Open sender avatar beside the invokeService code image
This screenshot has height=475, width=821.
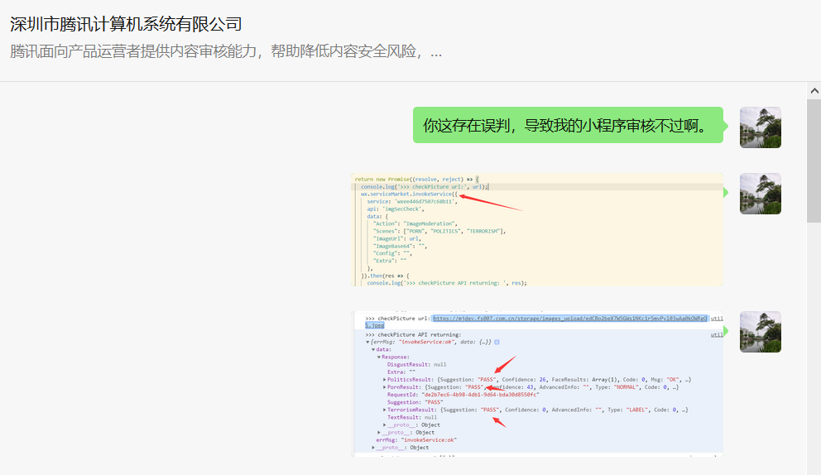[x=761, y=194]
